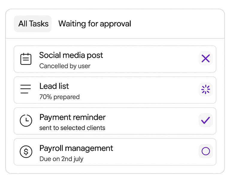Select the Lead list task title

click(x=54, y=86)
